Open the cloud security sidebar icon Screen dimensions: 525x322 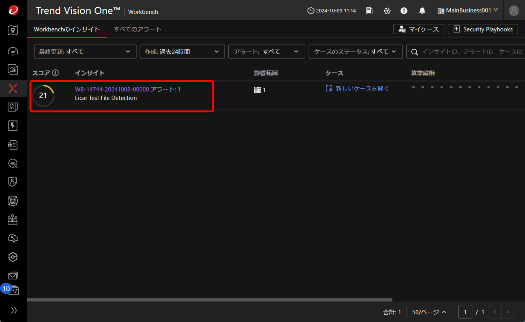click(x=13, y=238)
